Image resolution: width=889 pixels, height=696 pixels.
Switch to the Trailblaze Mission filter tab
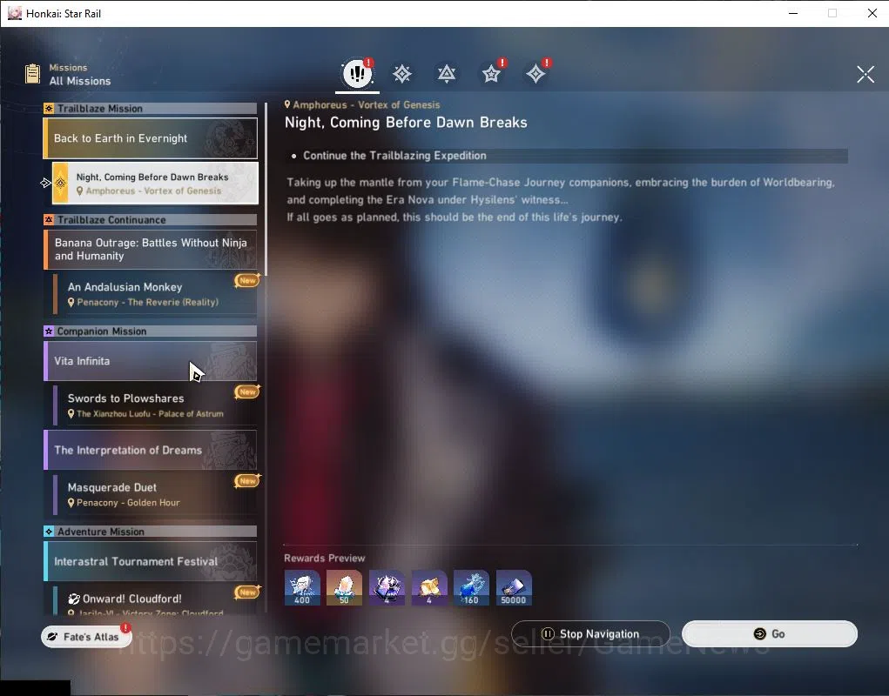402,74
